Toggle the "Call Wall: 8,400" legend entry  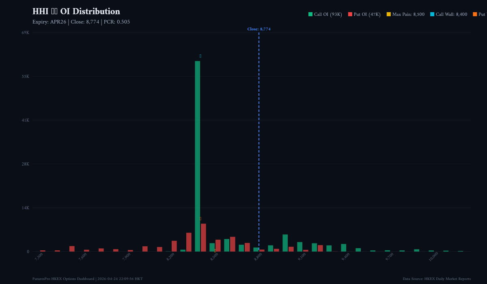pyautogui.click(x=451, y=14)
